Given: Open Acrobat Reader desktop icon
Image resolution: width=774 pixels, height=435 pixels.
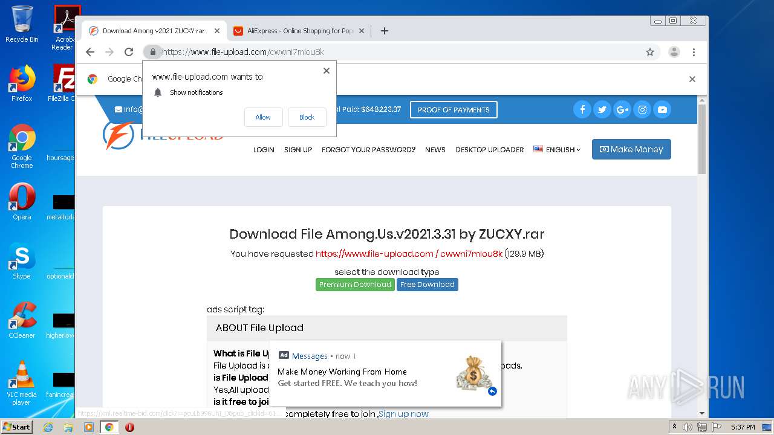Looking at the screenshot, I should (x=64, y=28).
